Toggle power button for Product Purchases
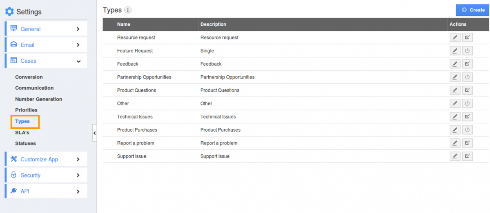Image resolution: width=490 pixels, height=213 pixels. [468, 130]
